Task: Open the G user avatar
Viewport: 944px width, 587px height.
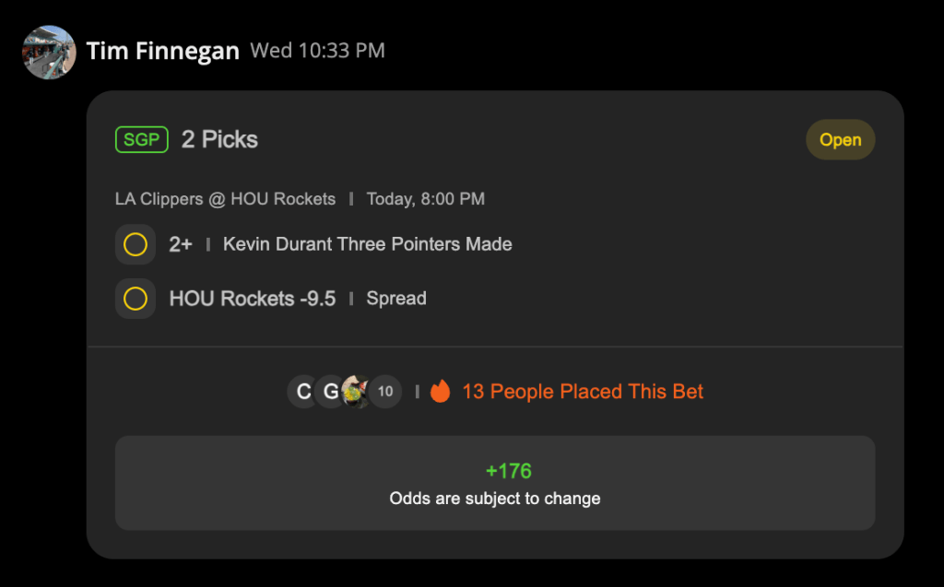Action: [x=330, y=392]
